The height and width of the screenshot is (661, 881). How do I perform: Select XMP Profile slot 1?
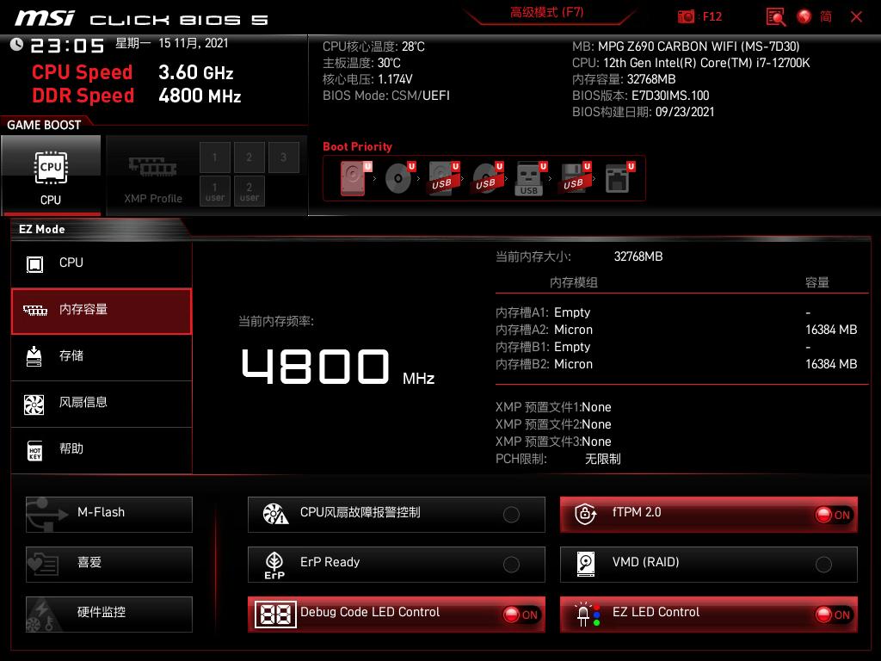(214, 157)
